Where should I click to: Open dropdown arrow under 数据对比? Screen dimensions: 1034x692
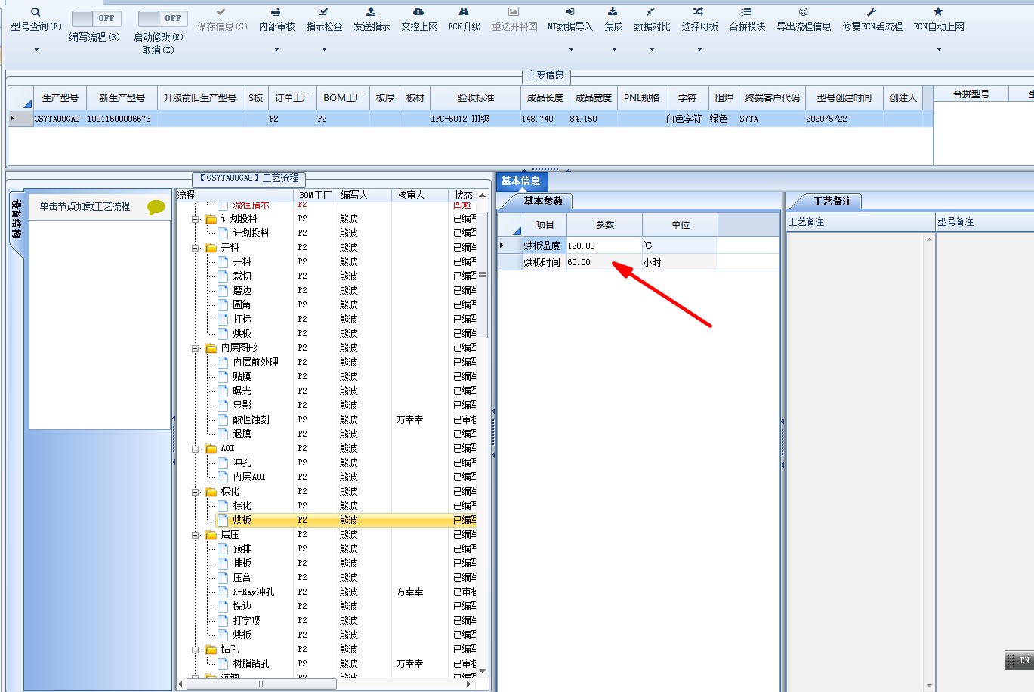click(x=652, y=50)
